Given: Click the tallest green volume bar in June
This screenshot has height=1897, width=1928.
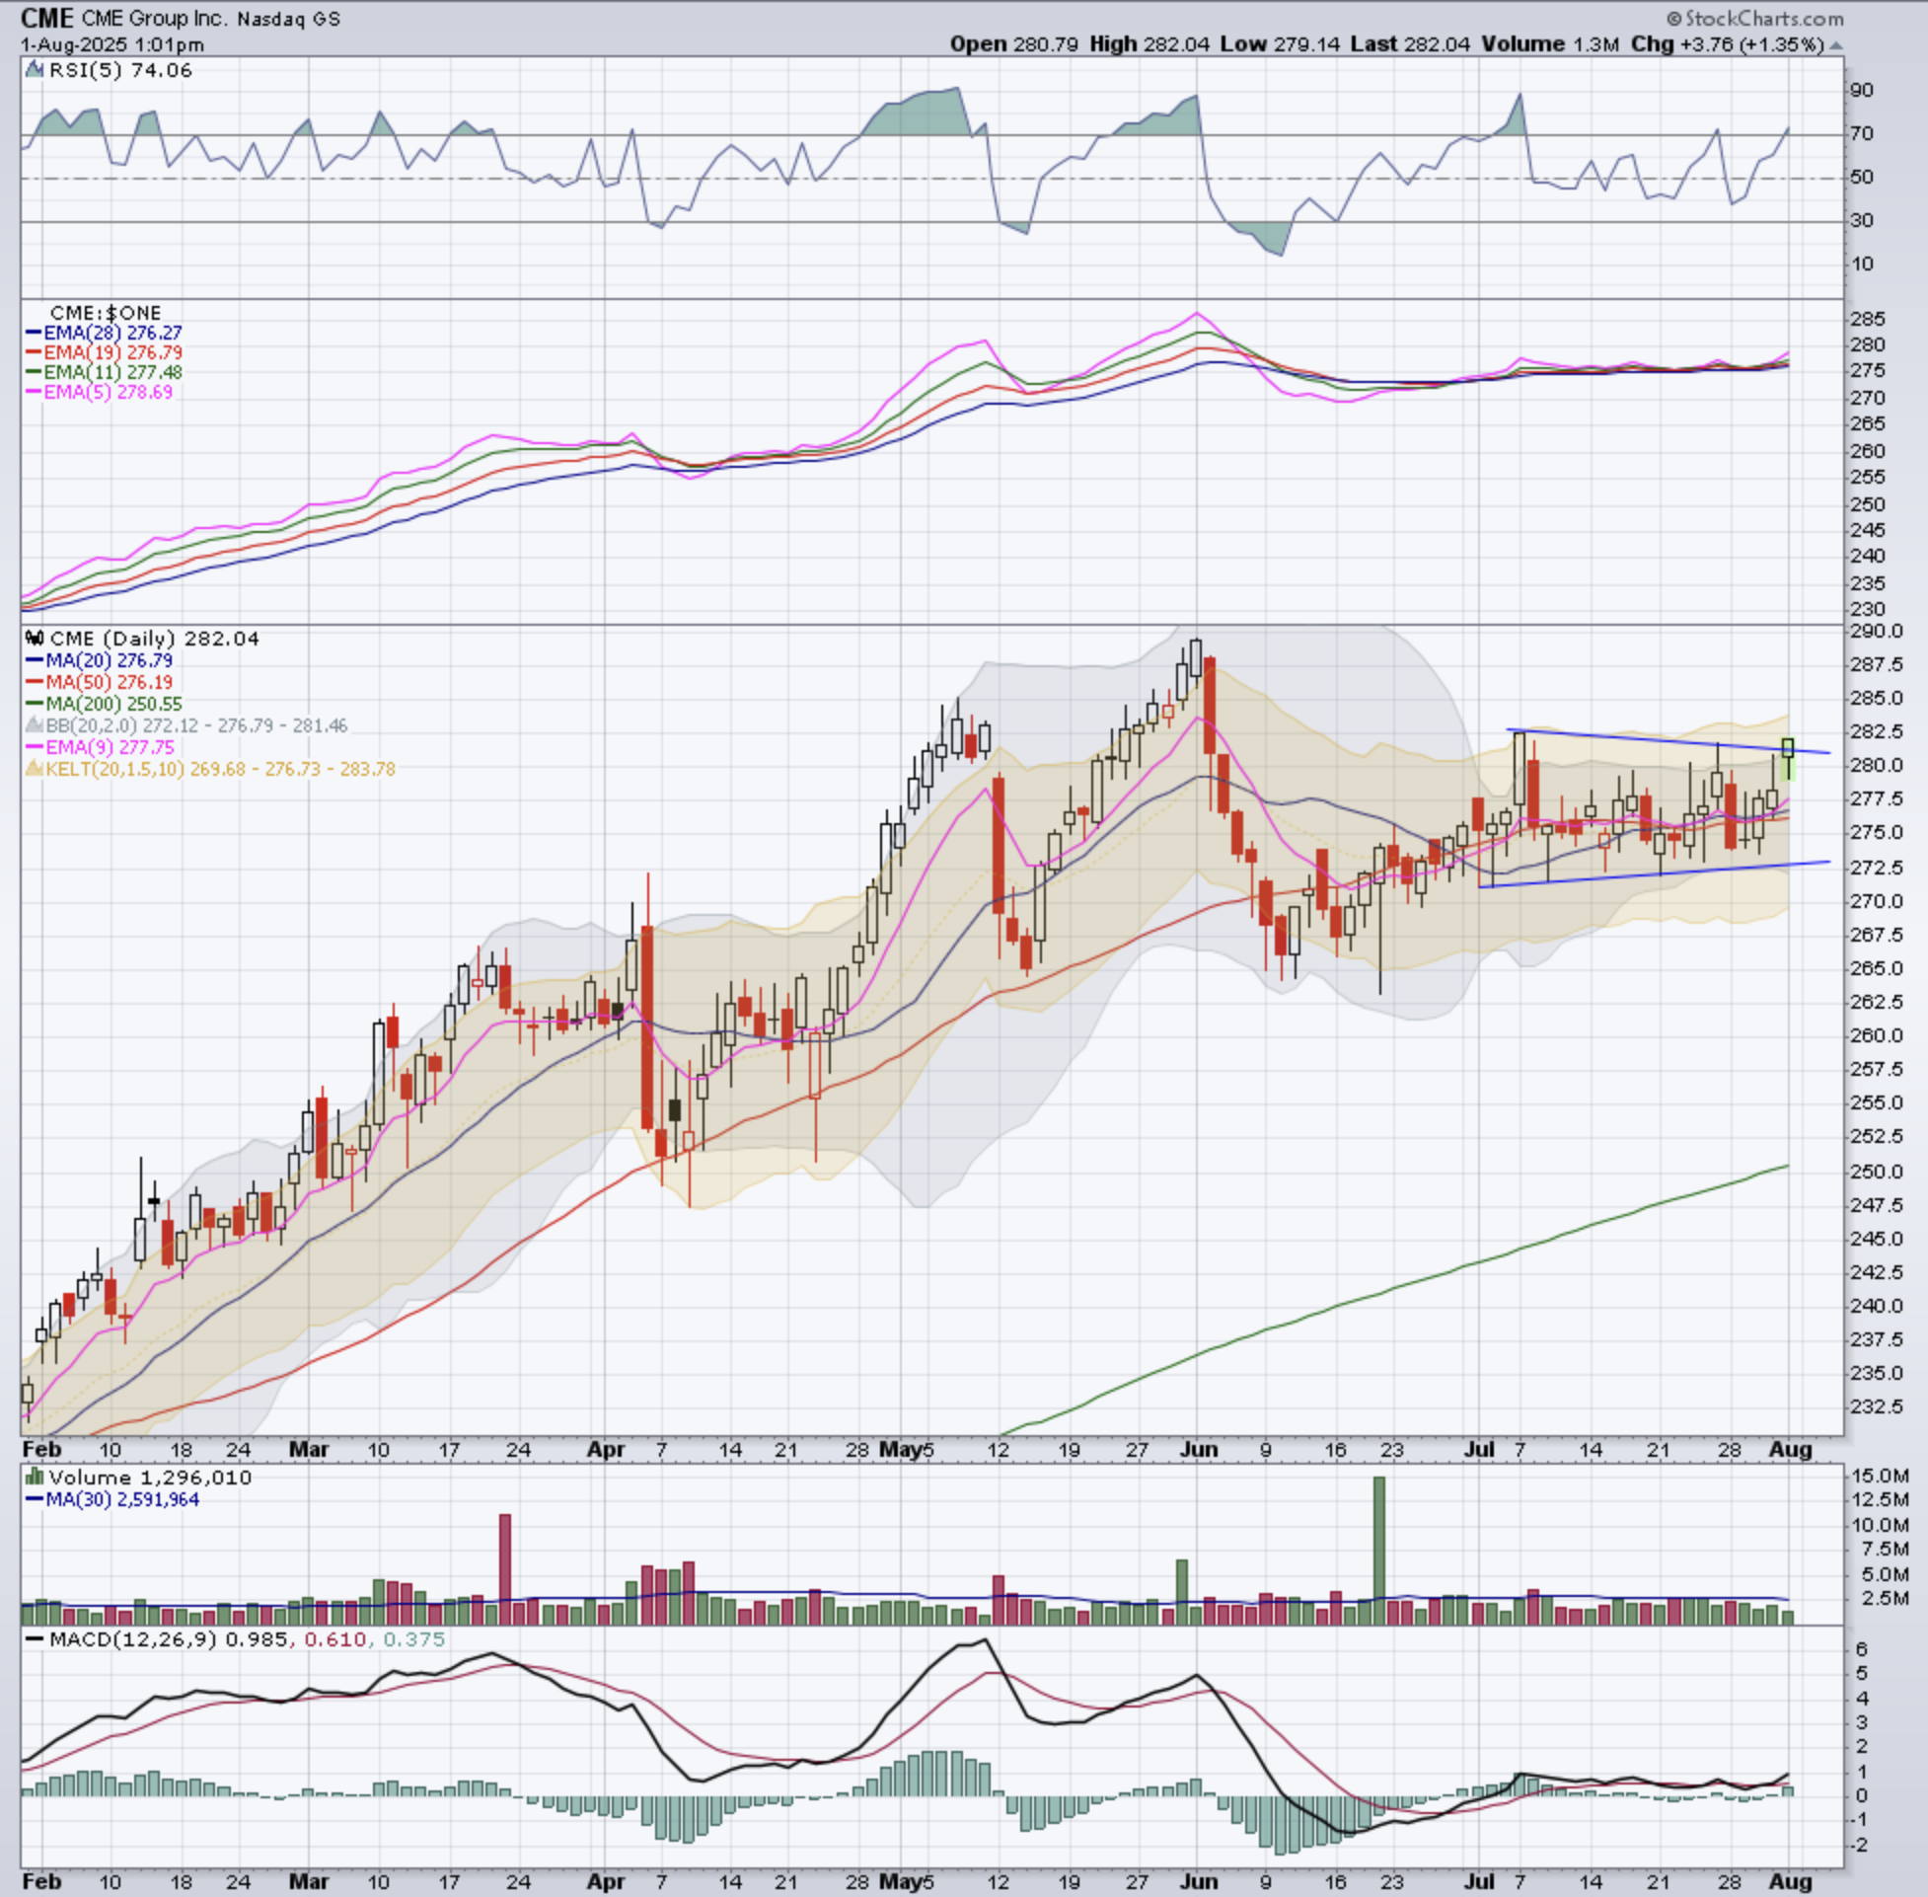Looking at the screenshot, I should tap(1379, 1551).
